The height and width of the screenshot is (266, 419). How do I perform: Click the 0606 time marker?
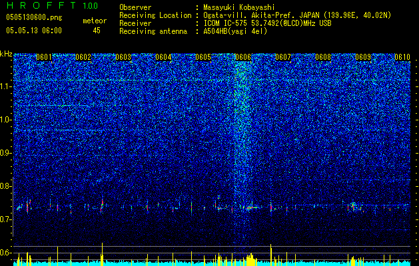tap(243, 57)
